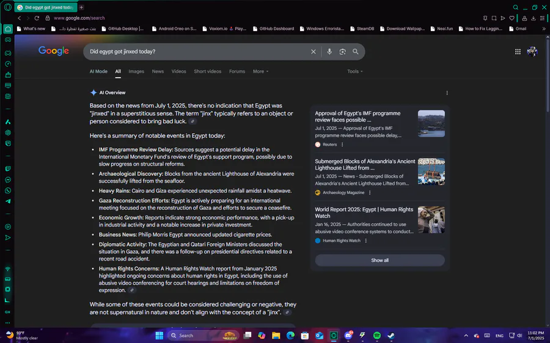Clear the Google search box with X
Screen dimensions: 550x343
pos(313,51)
